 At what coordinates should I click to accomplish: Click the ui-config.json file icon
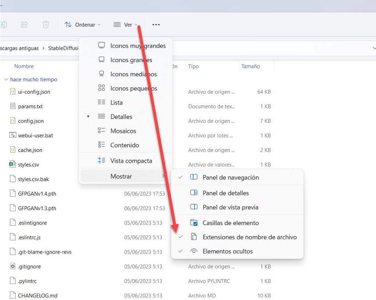(x=12, y=91)
